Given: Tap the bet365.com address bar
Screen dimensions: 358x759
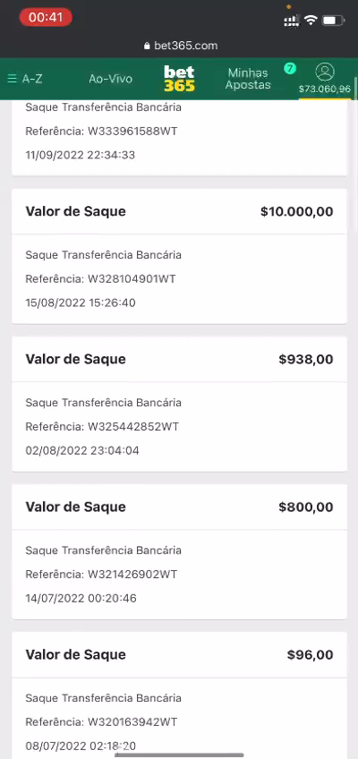Looking at the screenshot, I should pyautogui.click(x=181, y=46).
